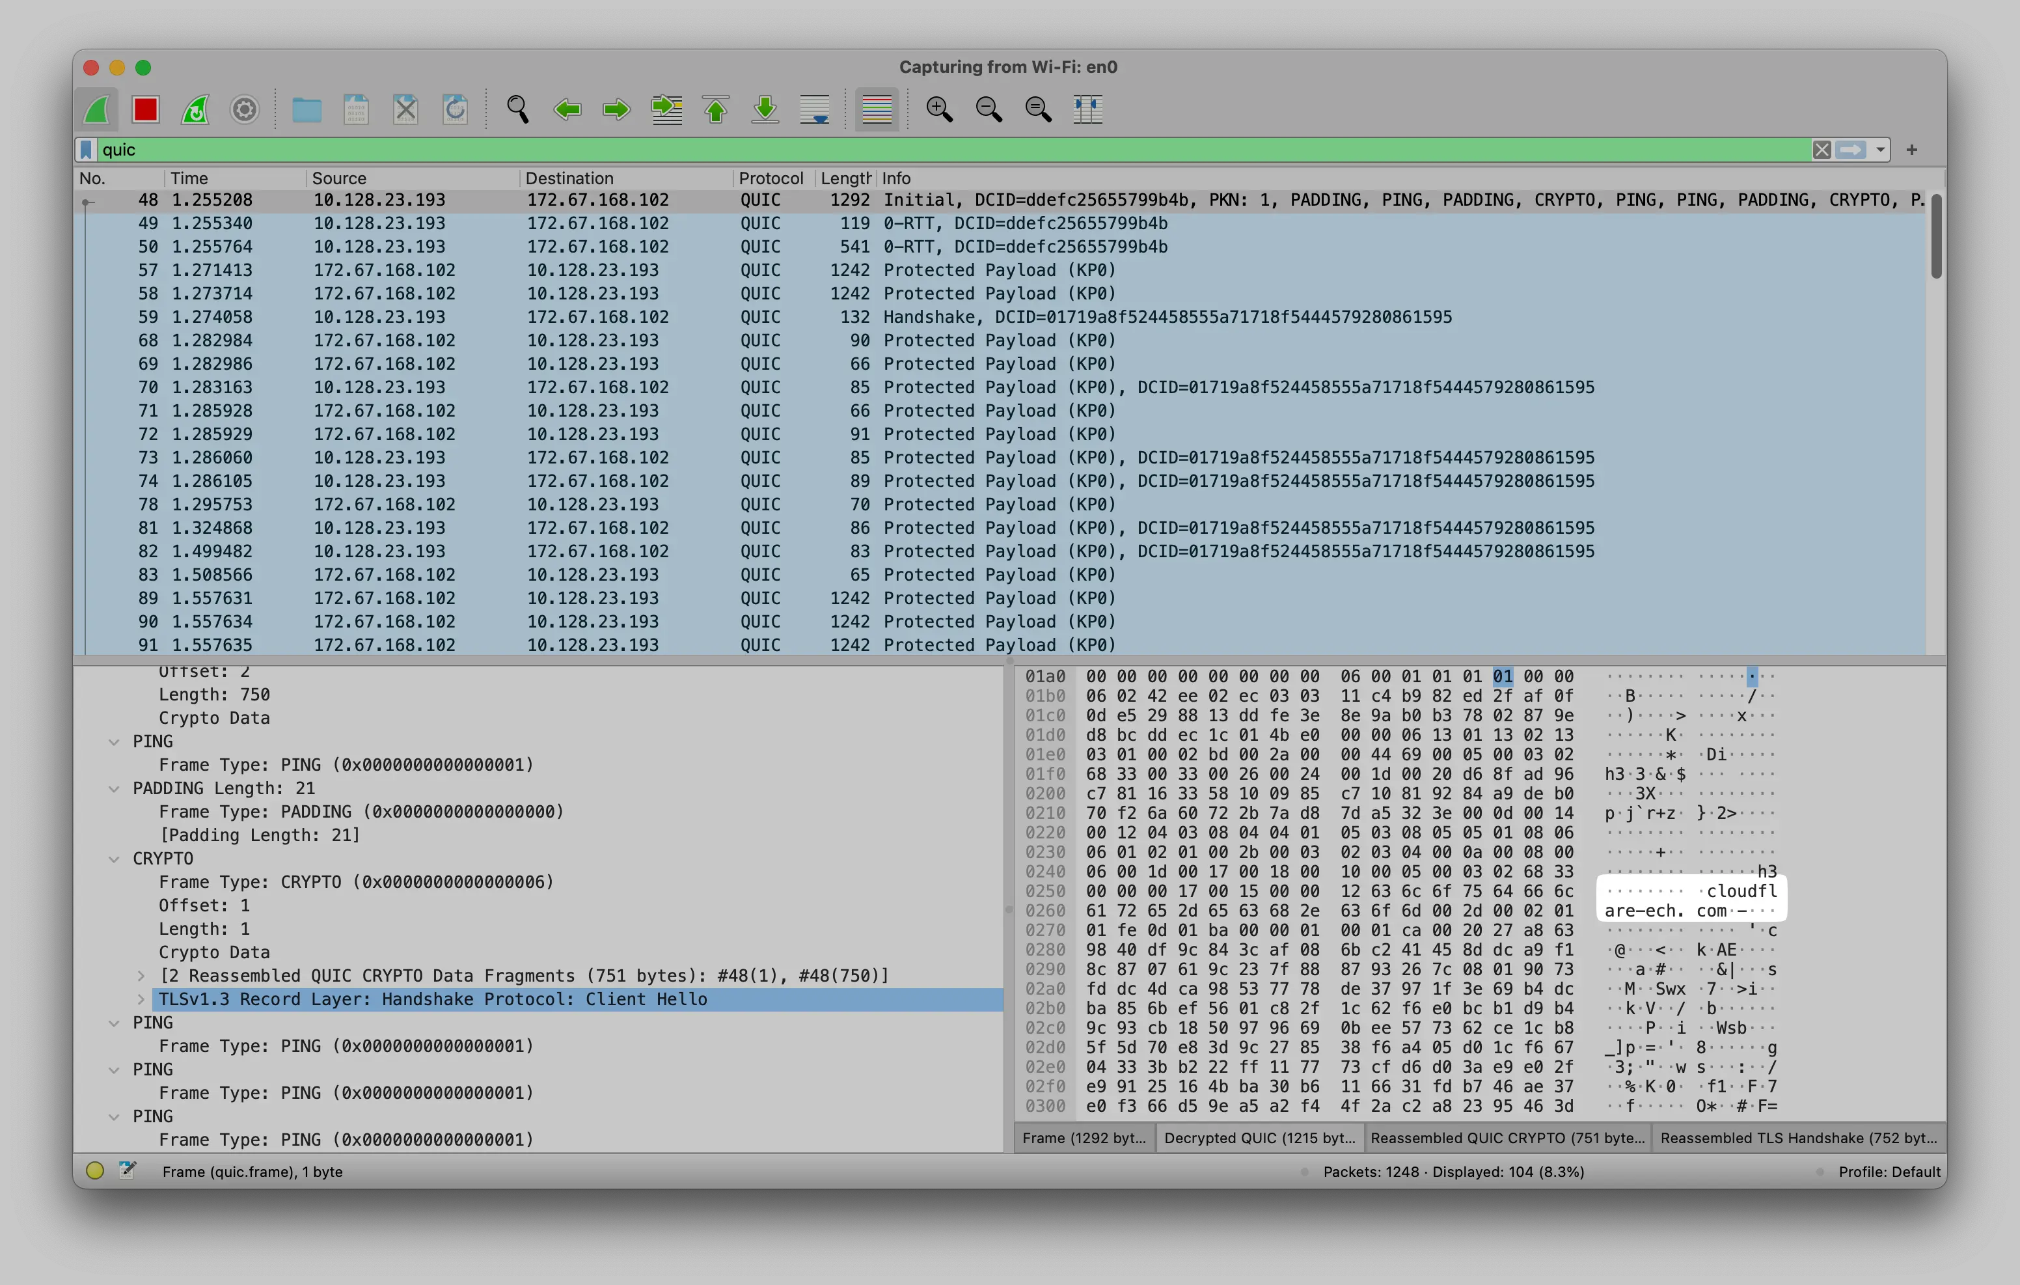This screenshot has height=1285, width=2020.
Task: Open display filter history dropdown
Action: point(1880,150)
